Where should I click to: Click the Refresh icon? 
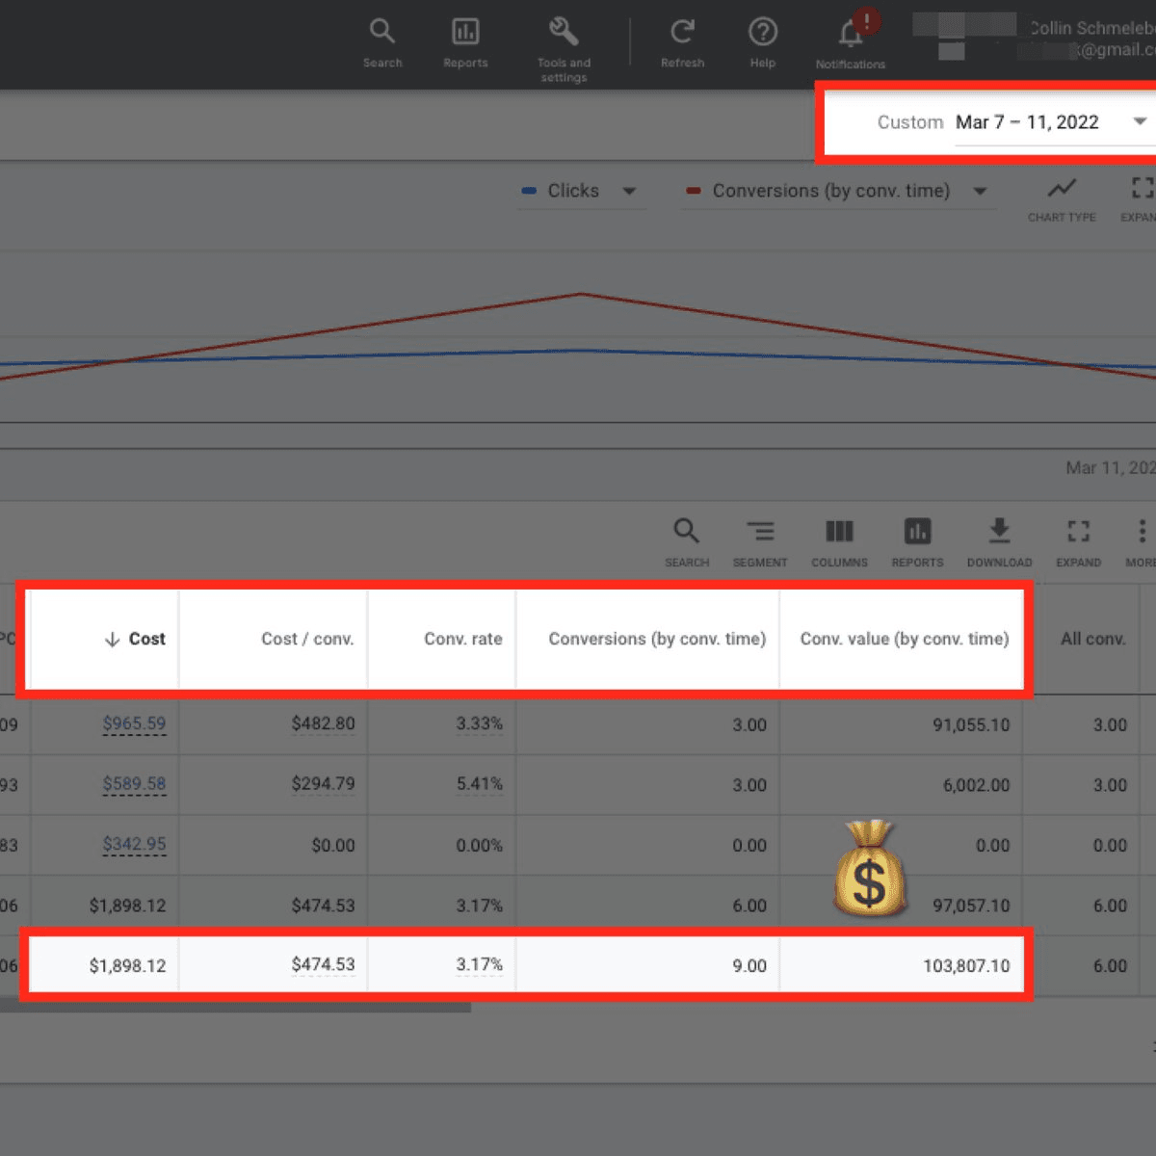(682, 32)
